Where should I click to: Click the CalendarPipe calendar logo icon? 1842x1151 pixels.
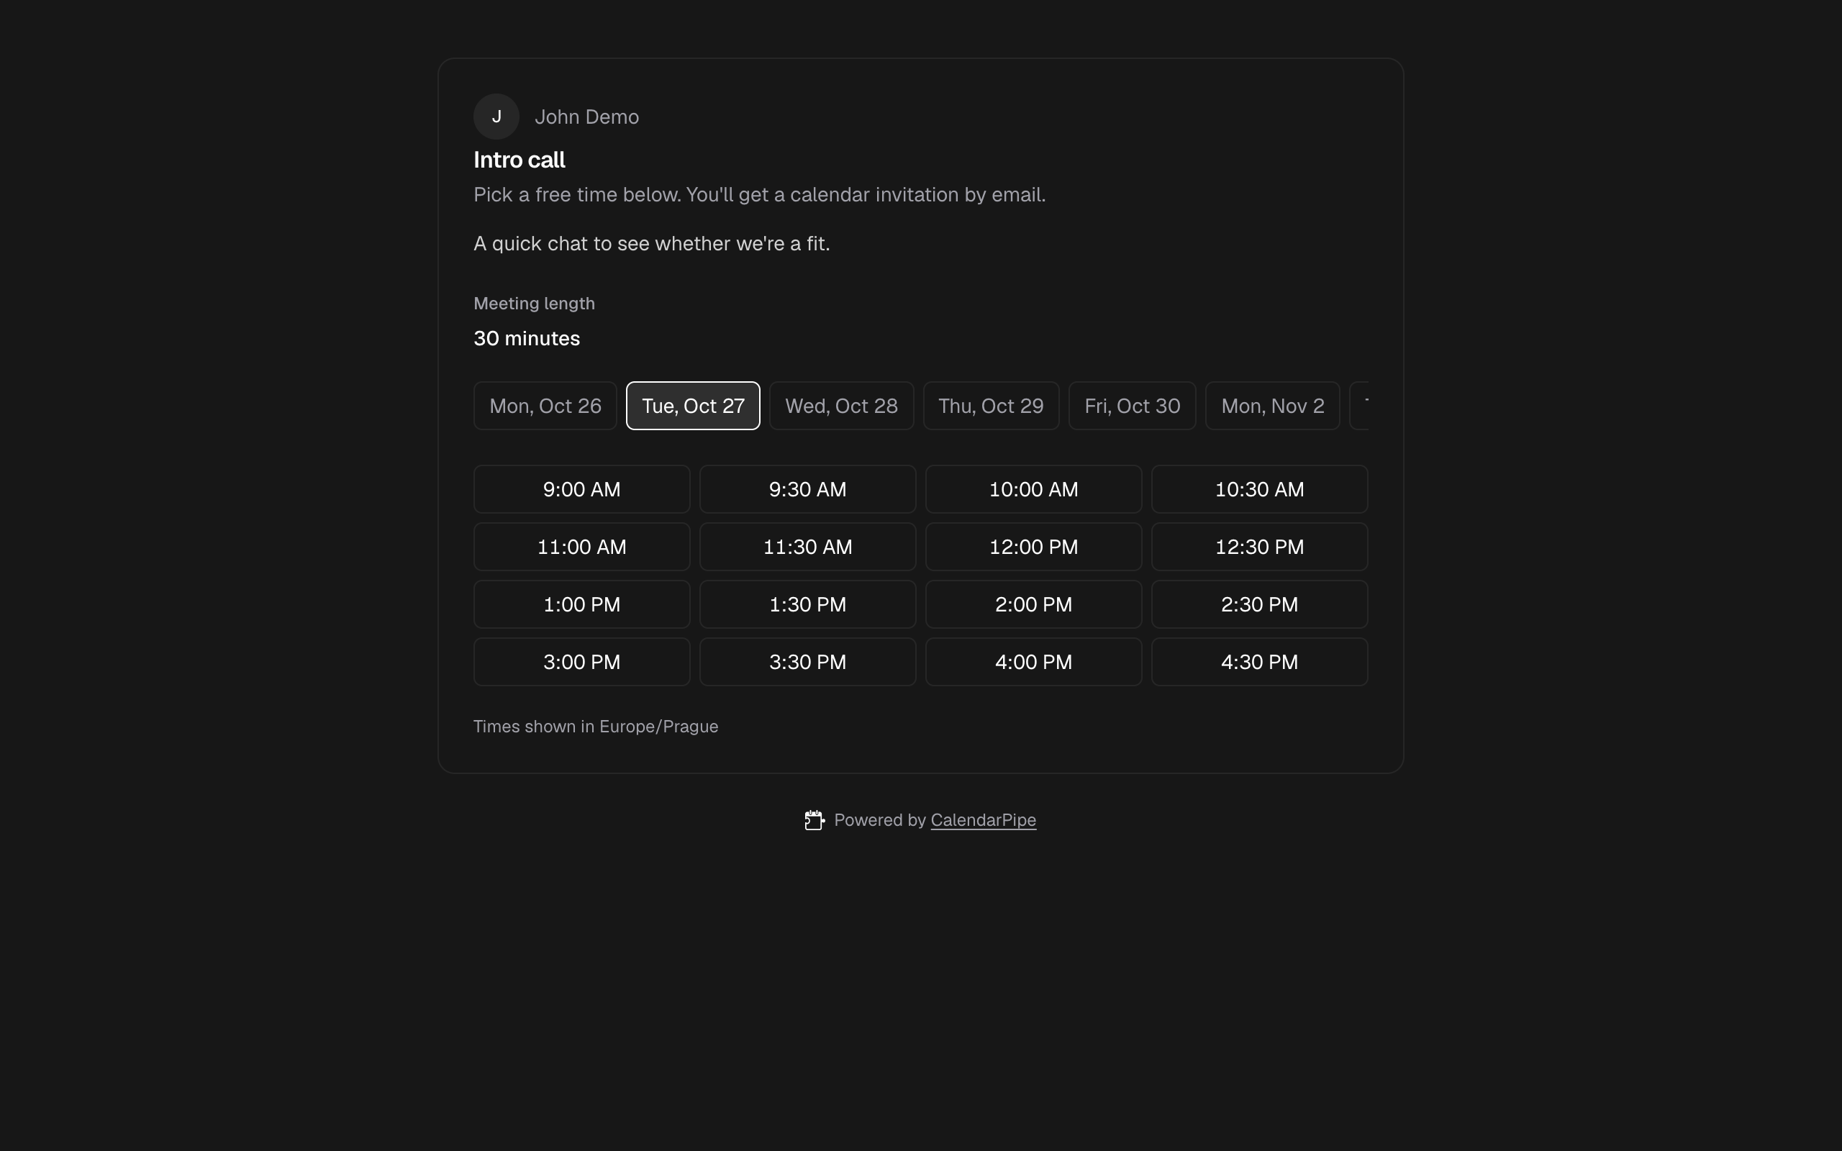[814, 820]
